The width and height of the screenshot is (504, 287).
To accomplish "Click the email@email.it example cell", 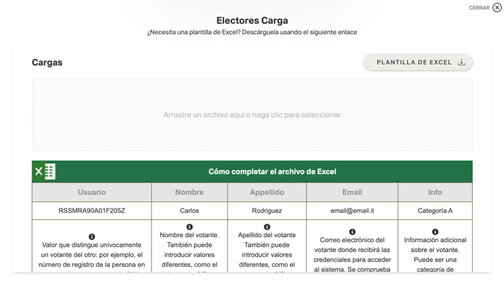I will click(353, 210).
